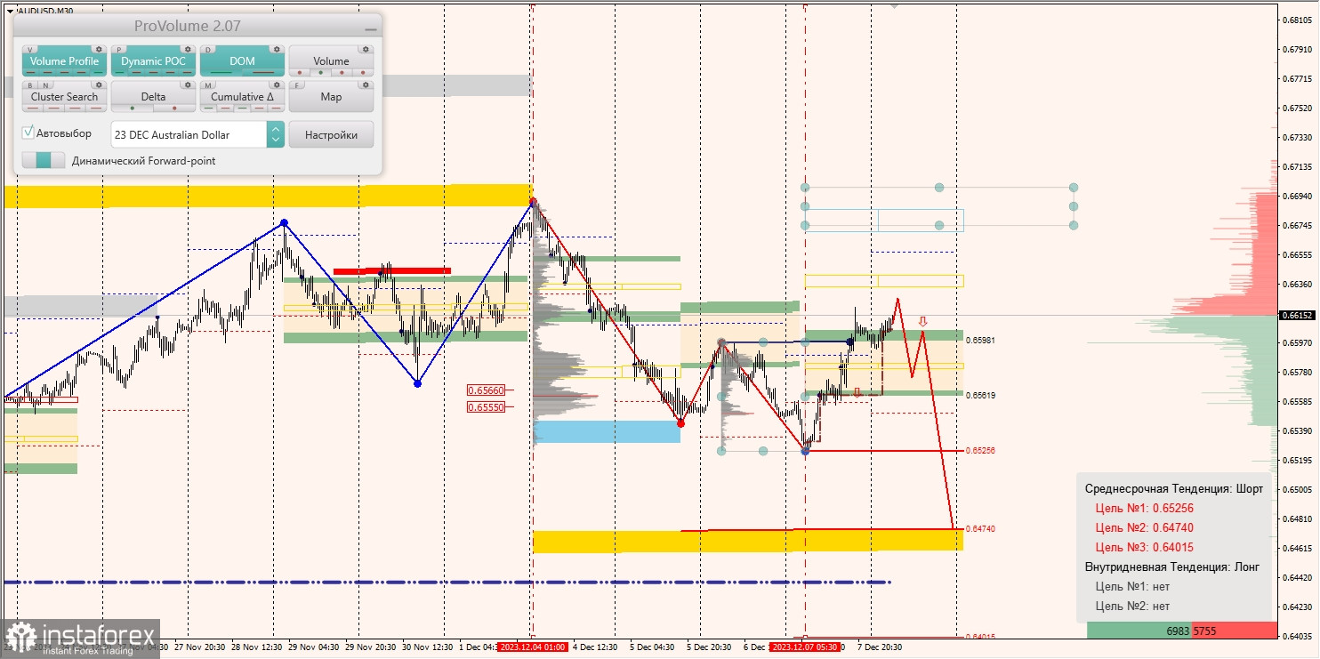Uncheck the Автовыбор checkbox
1320x659 pixels.
(28, 133)
